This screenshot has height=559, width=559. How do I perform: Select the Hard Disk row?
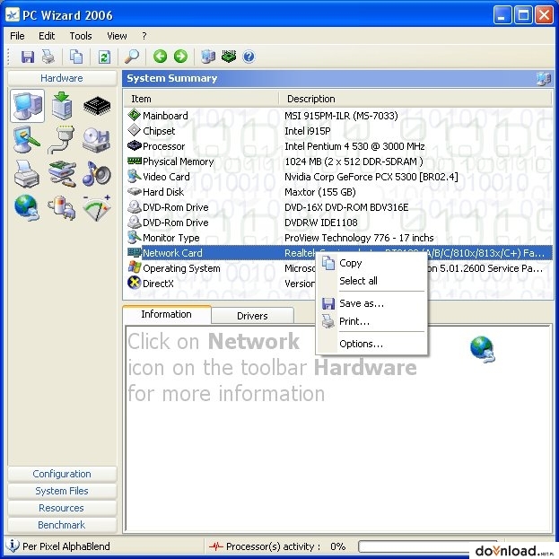(x=338, y=192)
